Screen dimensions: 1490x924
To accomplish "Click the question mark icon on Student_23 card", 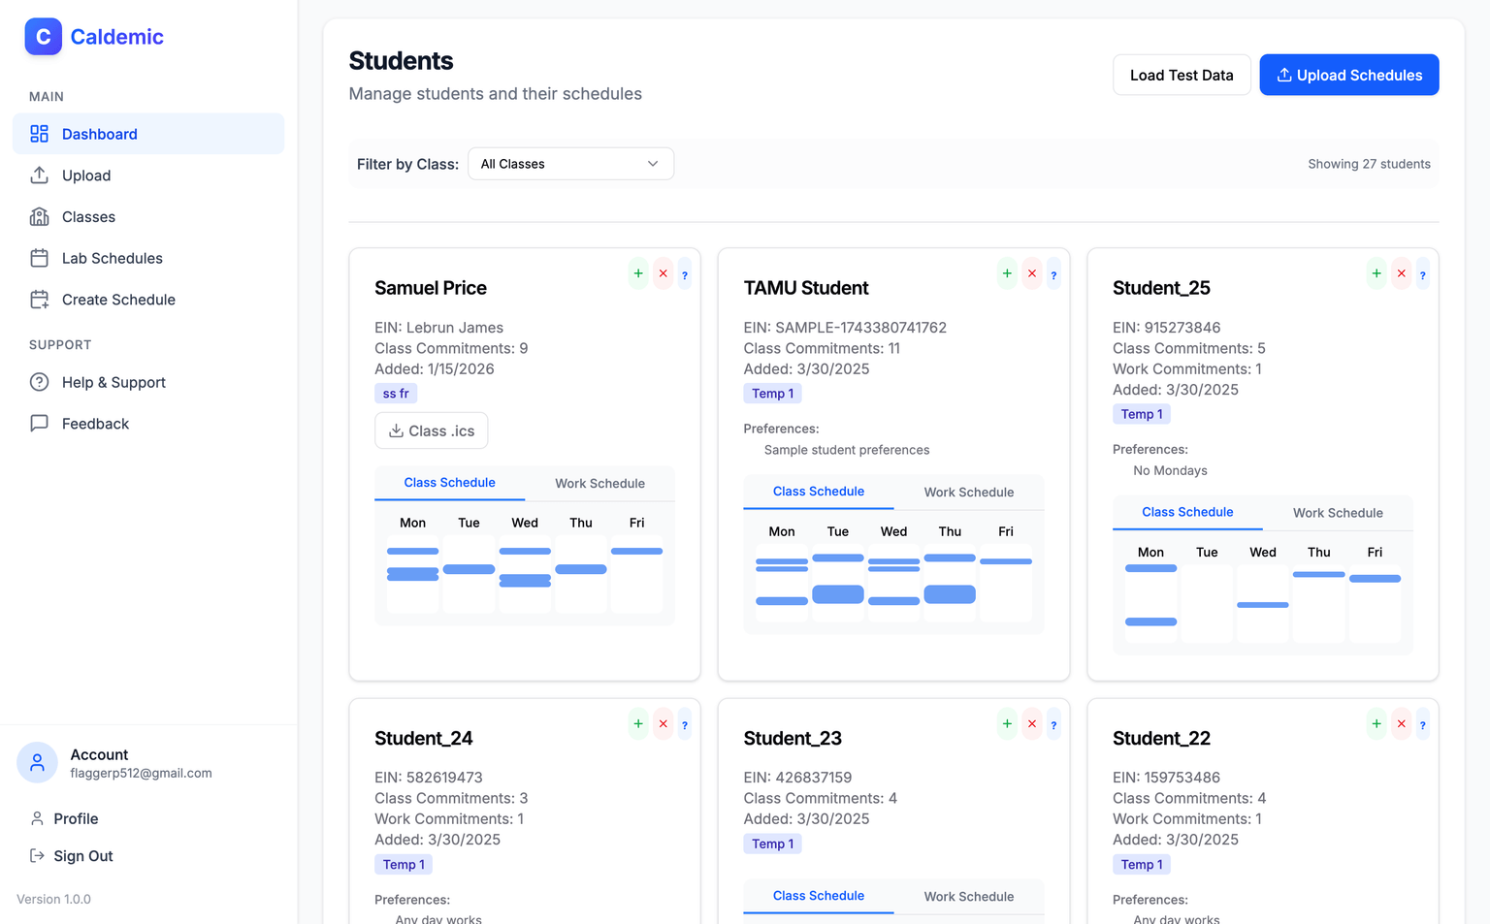I will coord(1053,724).
